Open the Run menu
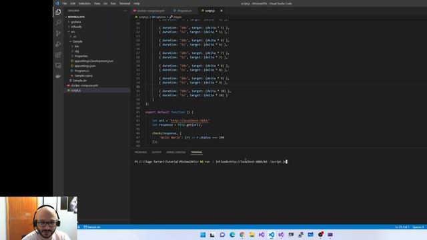The height and width of the screenshot is (240, 427). 113,3
